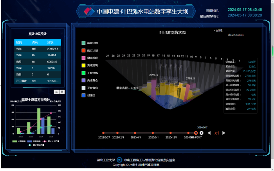Viewport: 274px width, 171px height.
Task: Click the last update time 08:30:20
Action: pyautogui.click(x=245, y=15)
